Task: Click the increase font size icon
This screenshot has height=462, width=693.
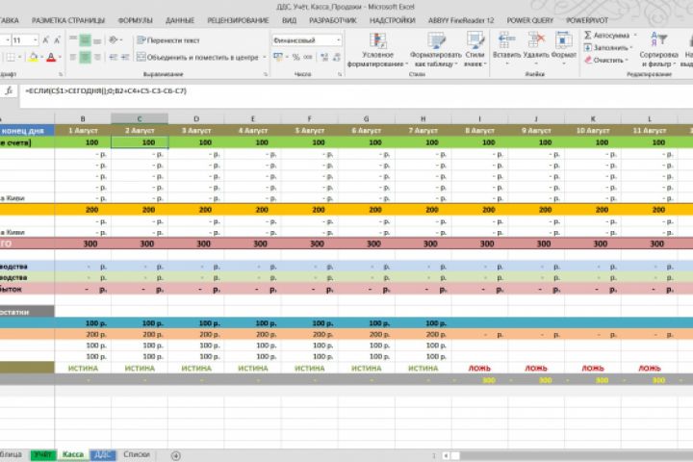Action: tap(45, 40)
